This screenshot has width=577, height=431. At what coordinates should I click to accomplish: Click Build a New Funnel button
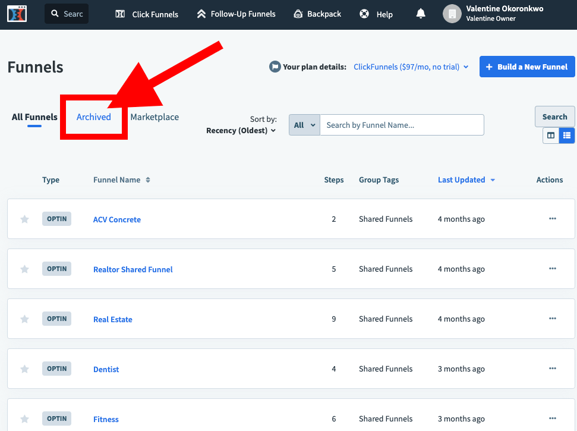(x=527, y=67)
